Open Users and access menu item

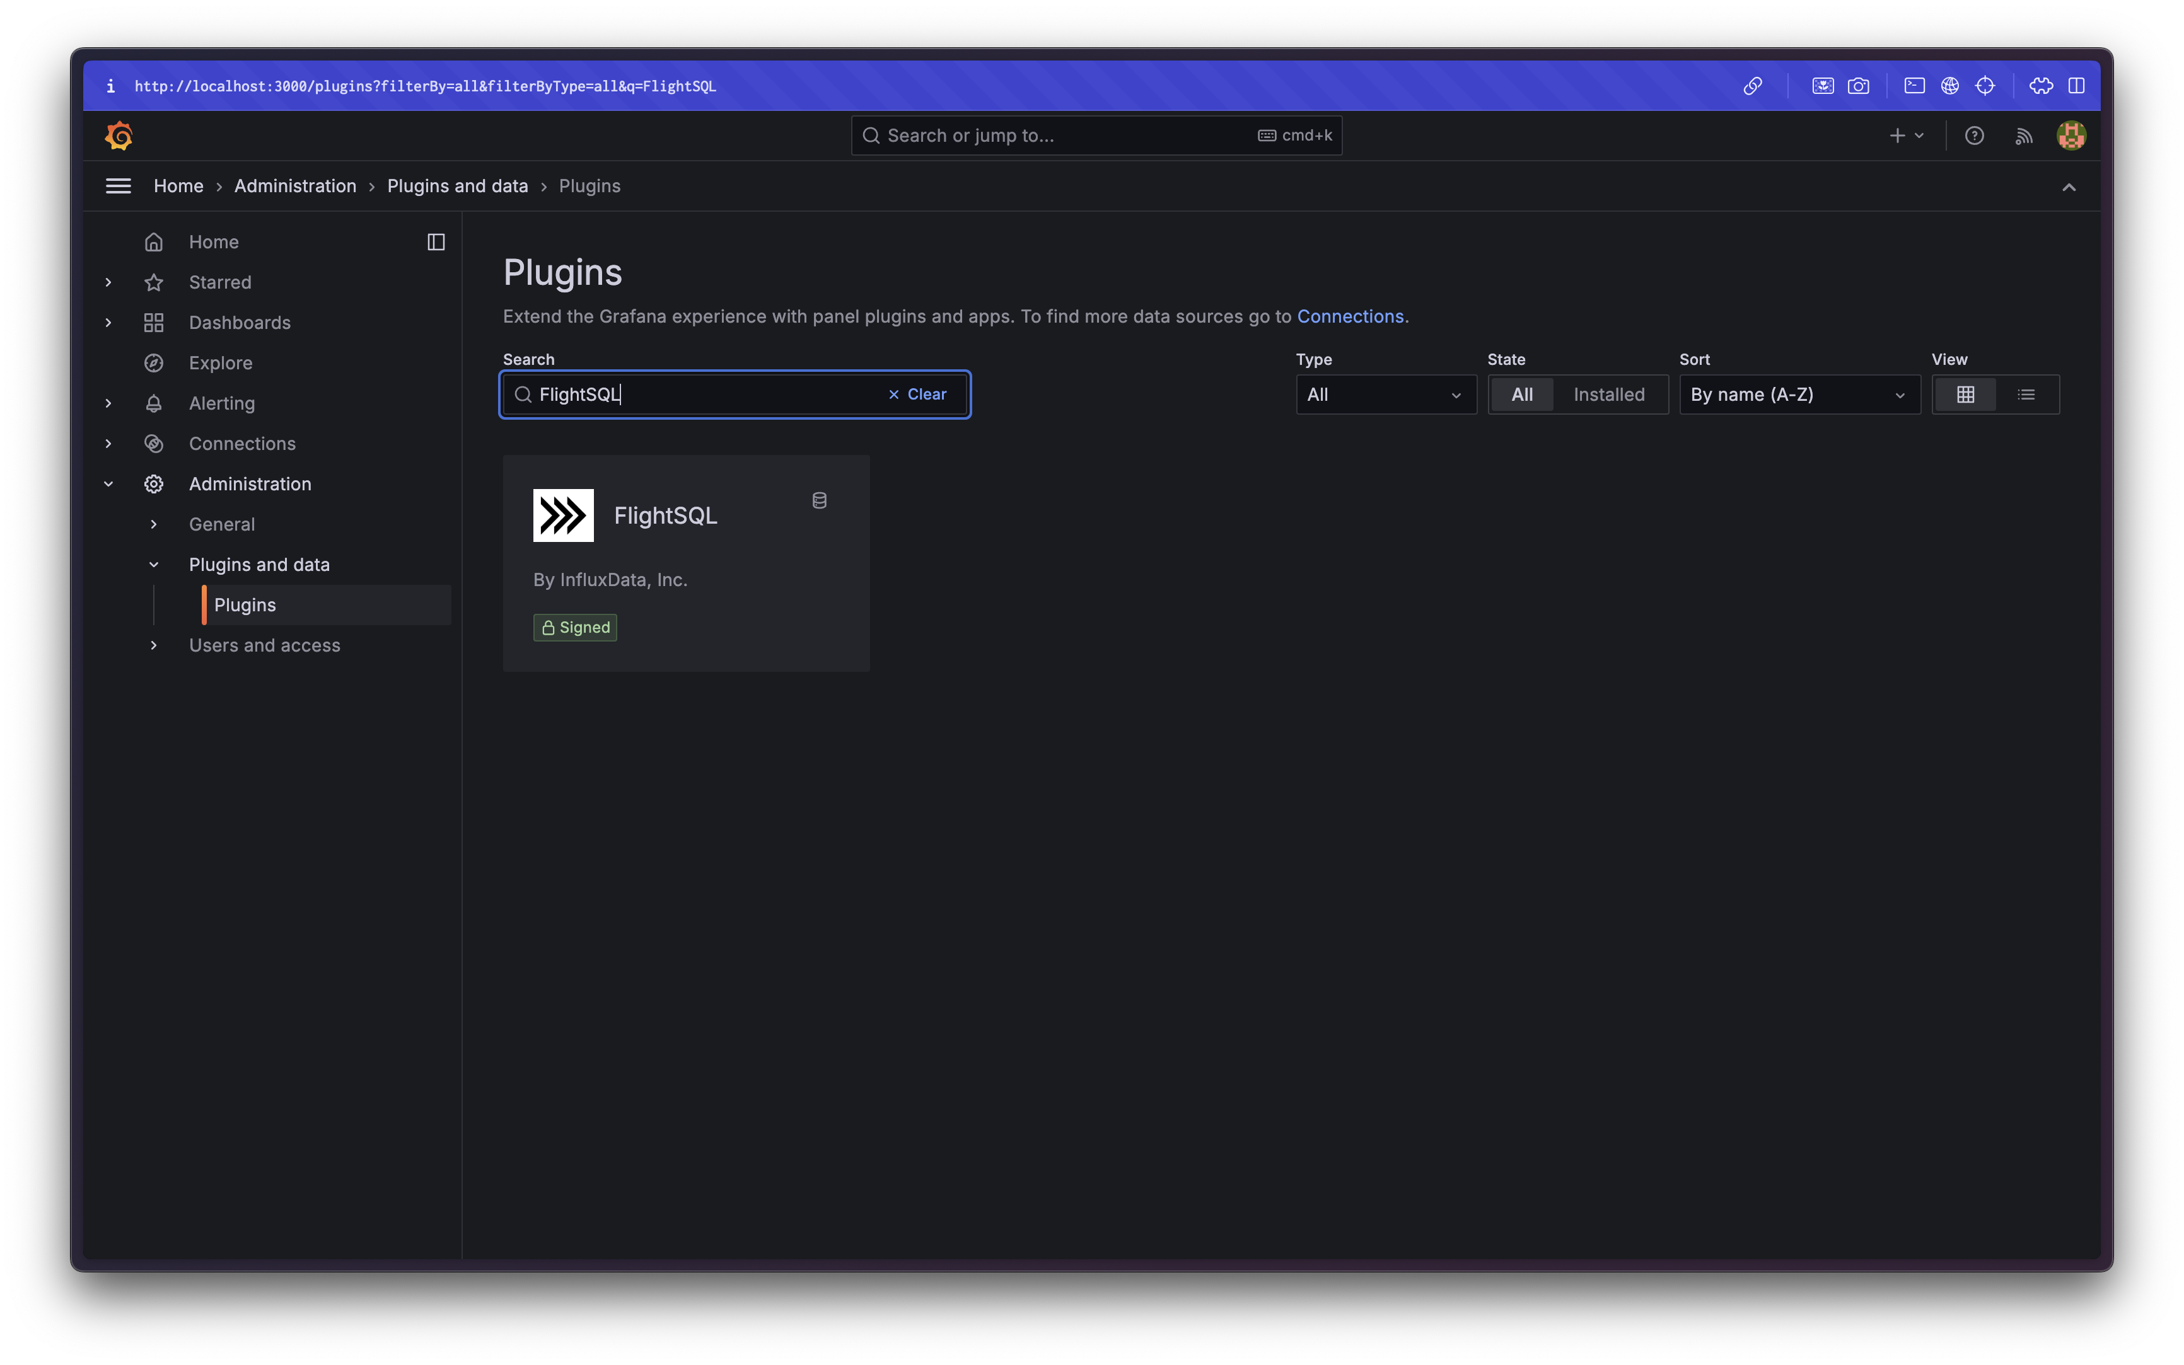click(264, 645)
